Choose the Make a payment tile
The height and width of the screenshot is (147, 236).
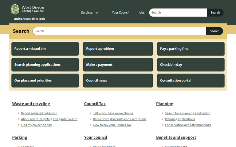click(118, 65)
